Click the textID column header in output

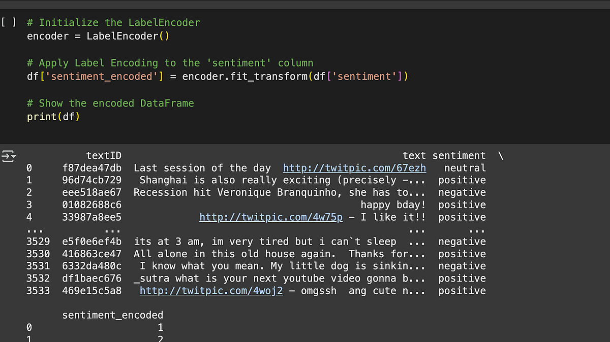pos(104,156)
